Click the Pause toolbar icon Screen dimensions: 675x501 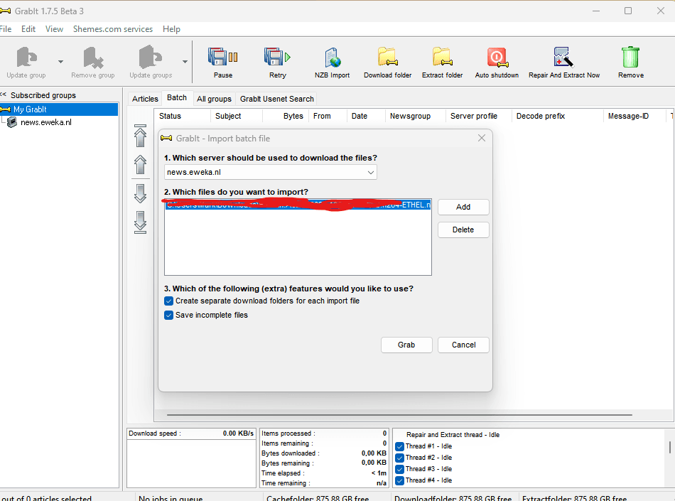pos(222,58)
